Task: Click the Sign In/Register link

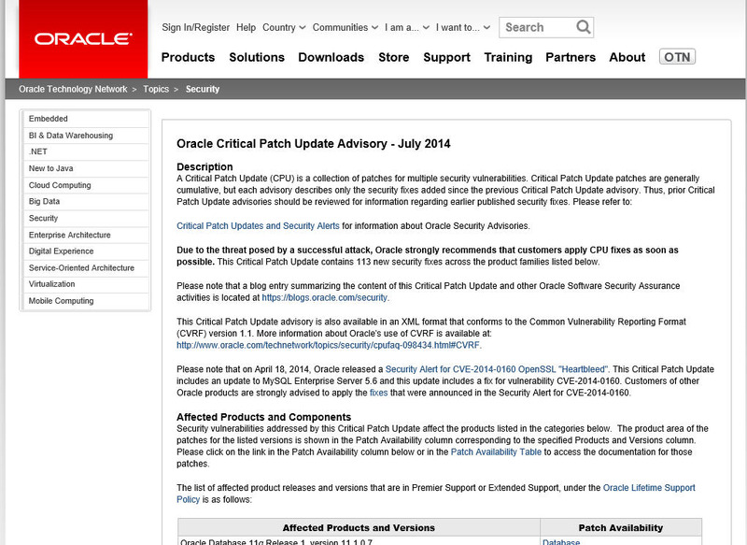Action: click(195, 28)
